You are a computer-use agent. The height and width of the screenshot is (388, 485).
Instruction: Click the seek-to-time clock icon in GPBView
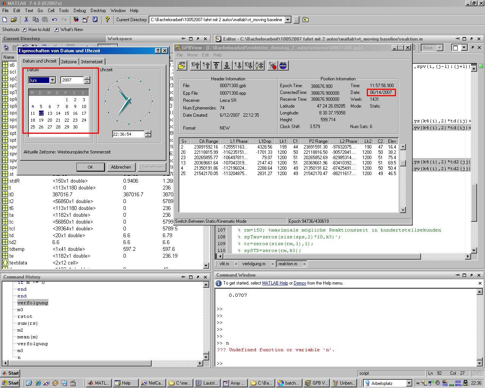(259, 66)
